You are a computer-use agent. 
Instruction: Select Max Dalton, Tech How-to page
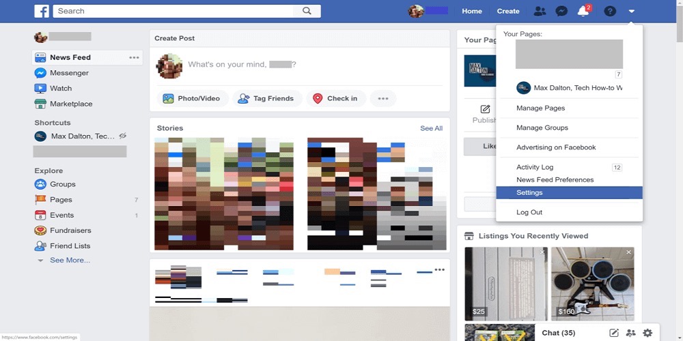click(x=570, y=88)
